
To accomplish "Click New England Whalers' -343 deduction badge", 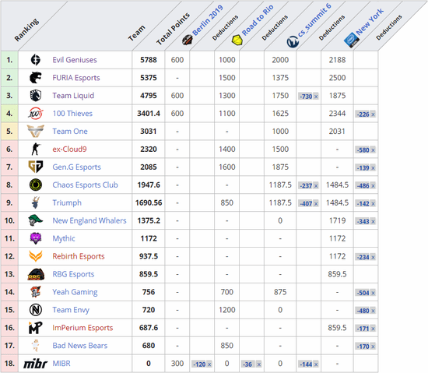I will click(x=366, y=221).
